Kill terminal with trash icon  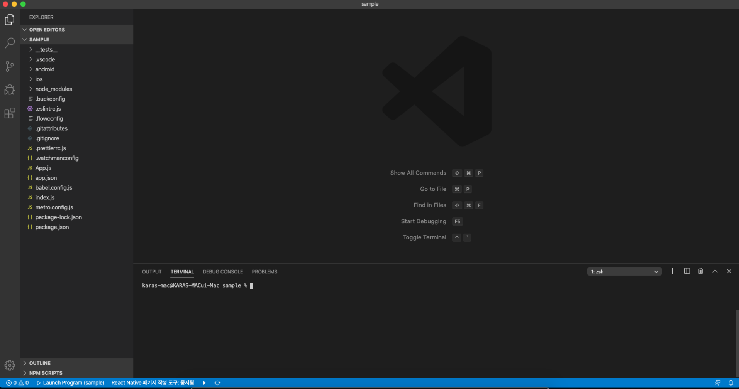[x=701, y=271]
